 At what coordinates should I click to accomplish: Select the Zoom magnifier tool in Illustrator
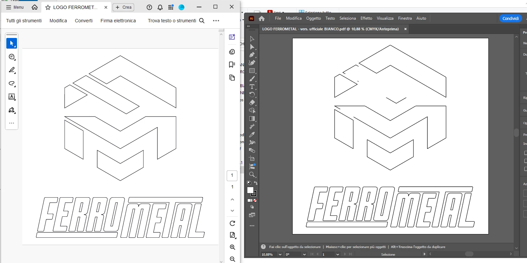point(252,174)
